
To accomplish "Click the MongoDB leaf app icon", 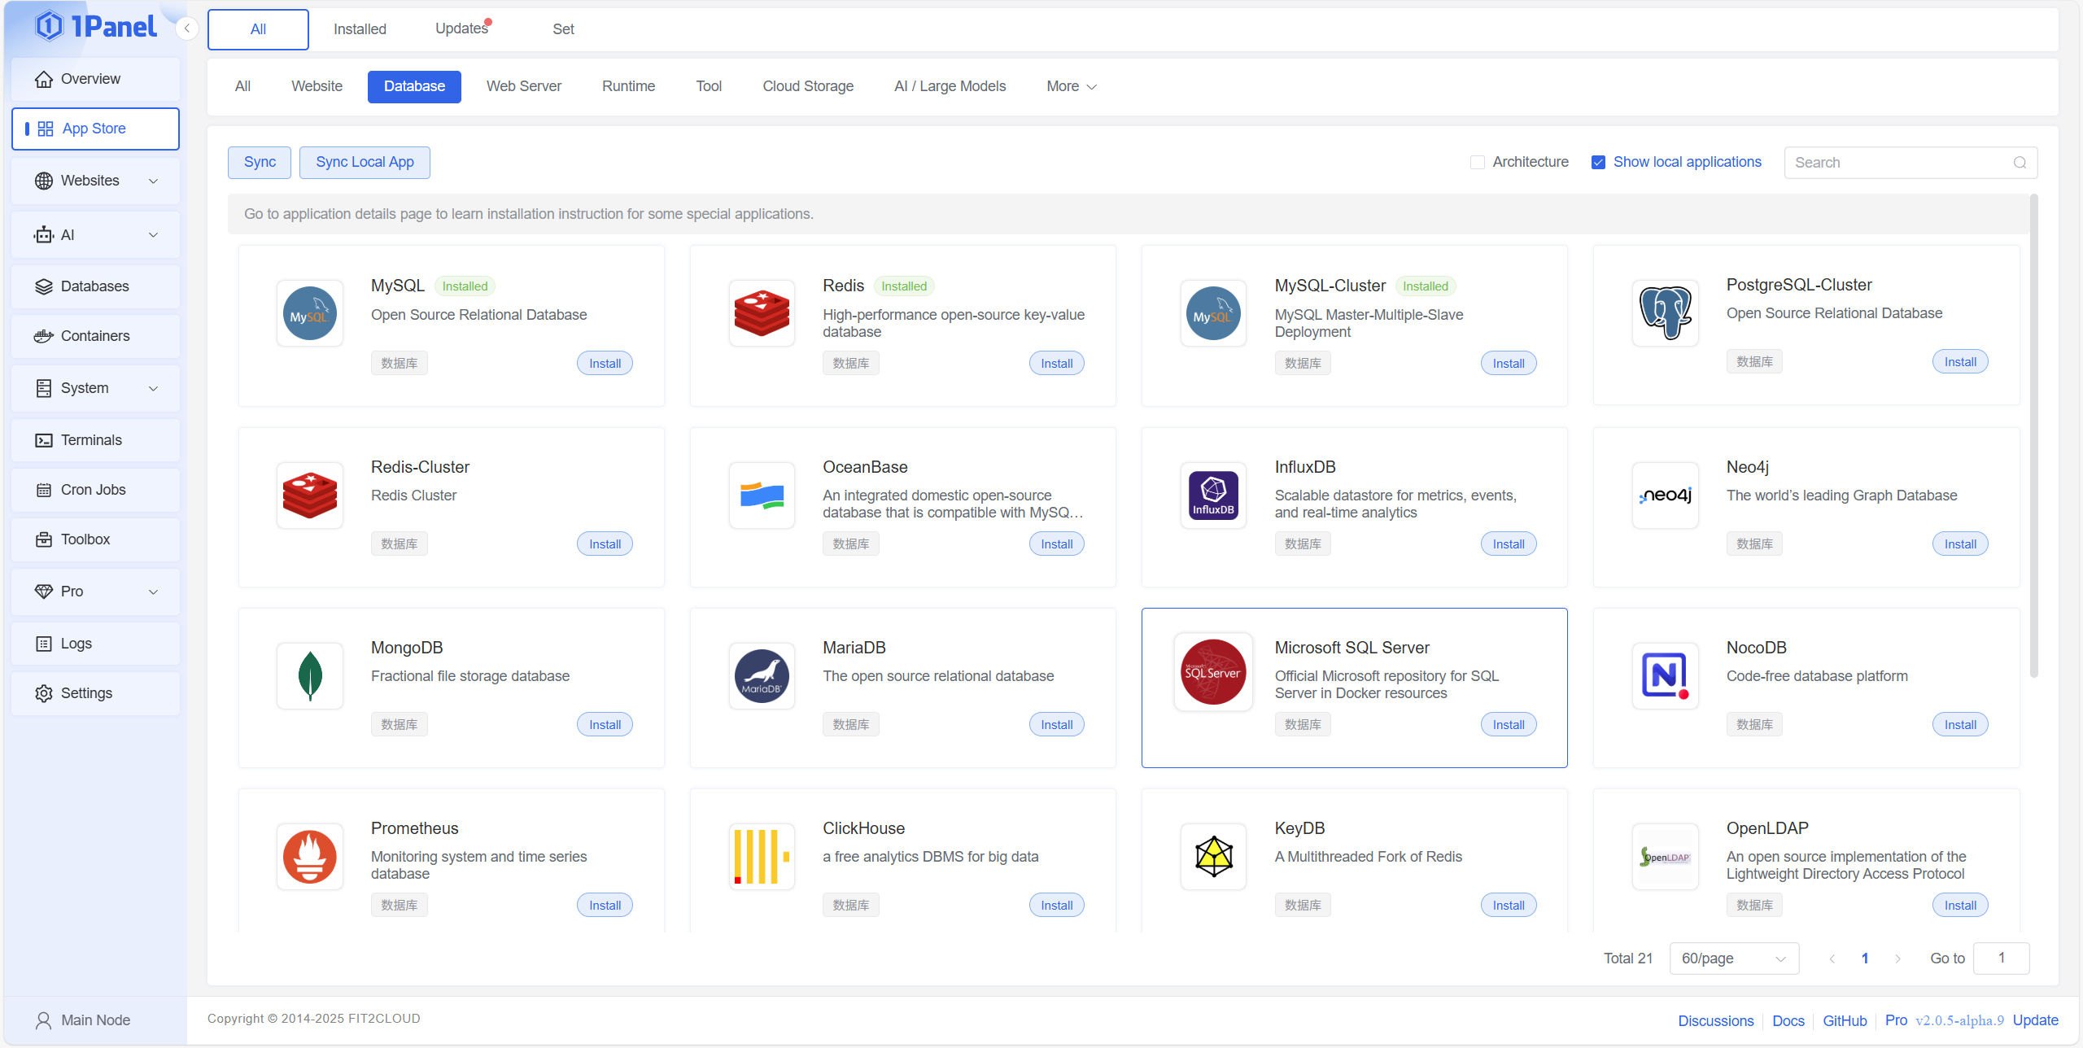I will click(309, 675).
